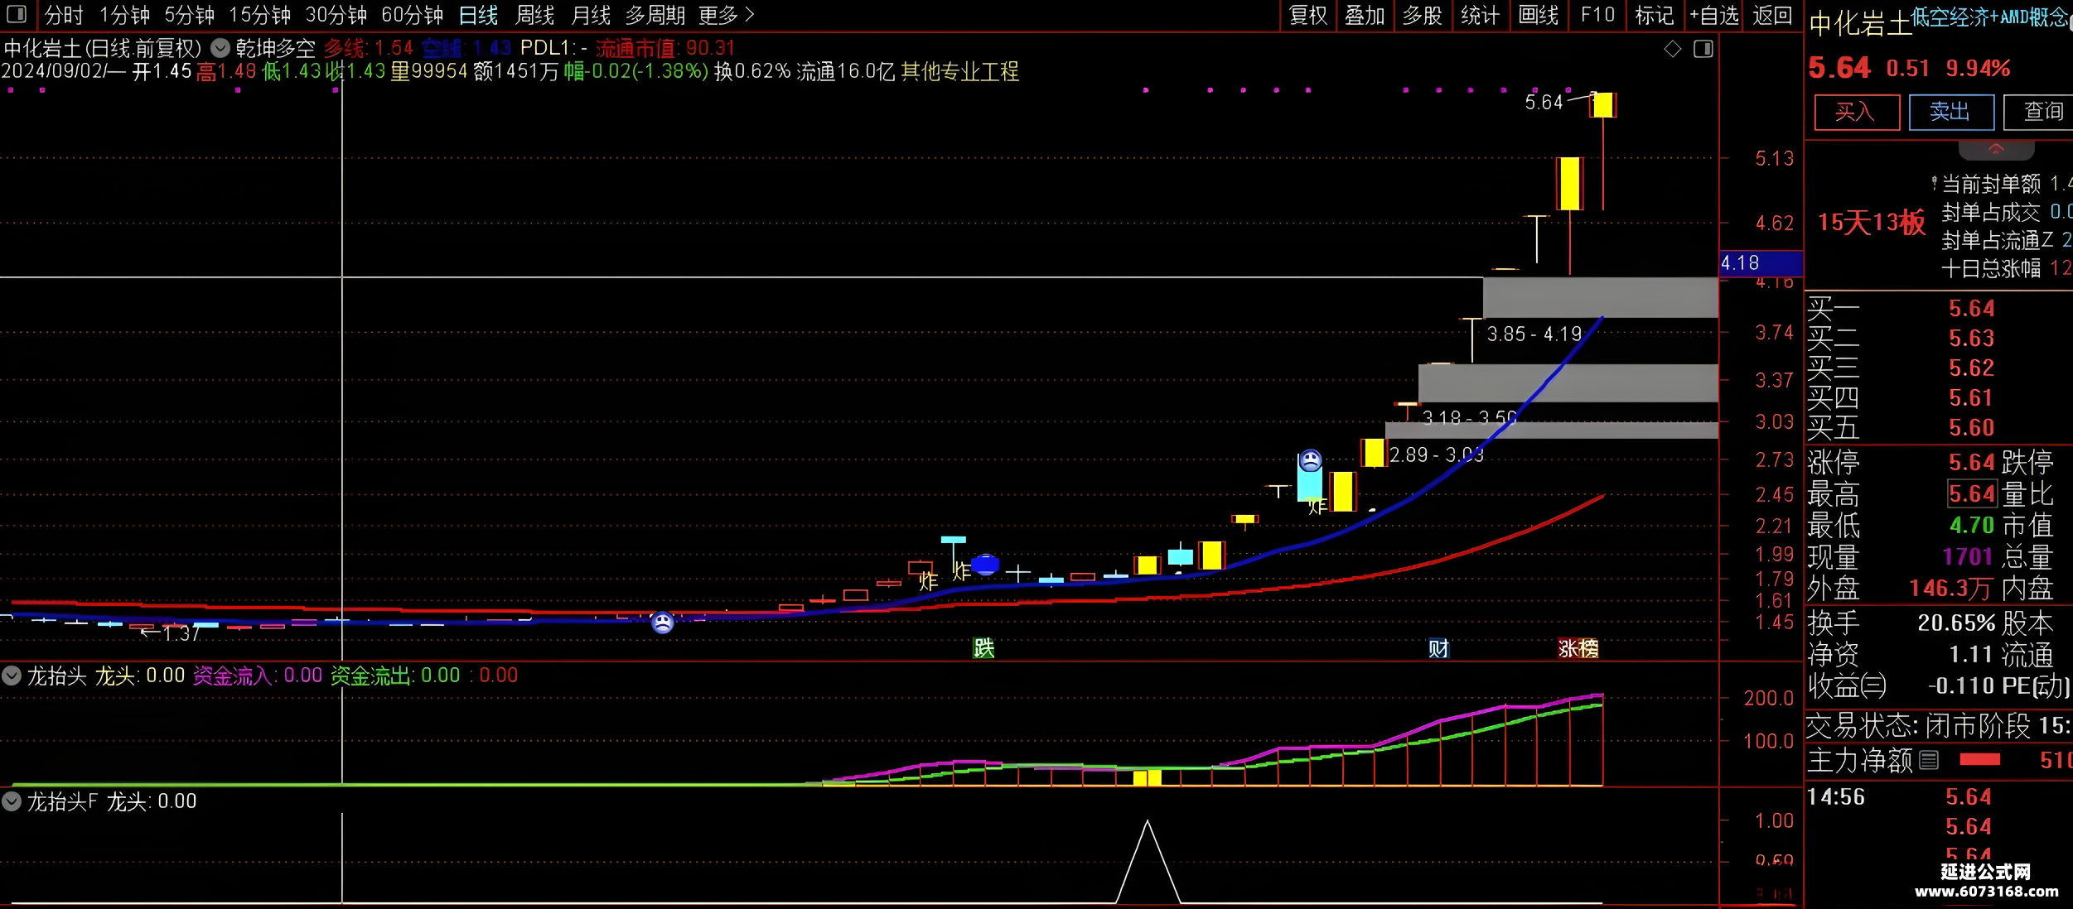Click the 买入 buy button
The width and height of the screenshot is (2073, 909).
[x=1856, y=112]
